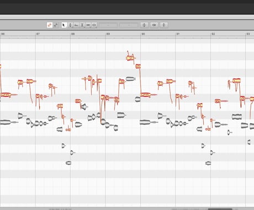Select the lowest gray blob near bar 88
The width and height of the screenshot is (254, 210).
pyautogui.click(x=68, y=163)
